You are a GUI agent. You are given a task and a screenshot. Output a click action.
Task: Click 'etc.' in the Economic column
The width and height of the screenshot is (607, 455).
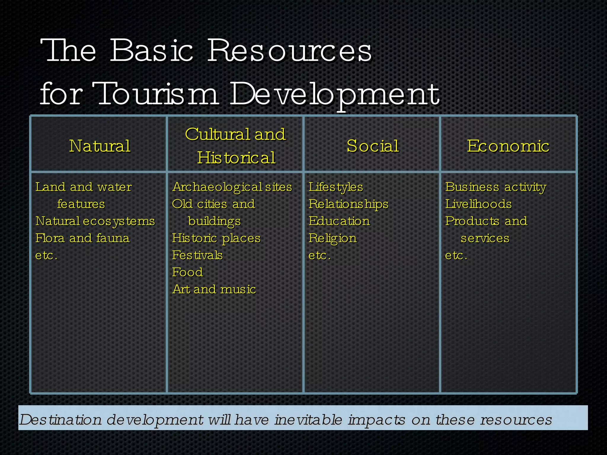tap(456, 255)
